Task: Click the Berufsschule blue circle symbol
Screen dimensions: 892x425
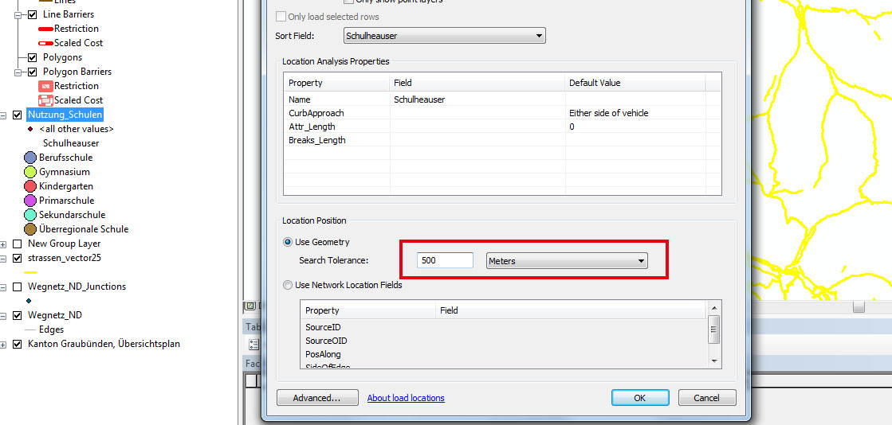Action: click(31, 158)
